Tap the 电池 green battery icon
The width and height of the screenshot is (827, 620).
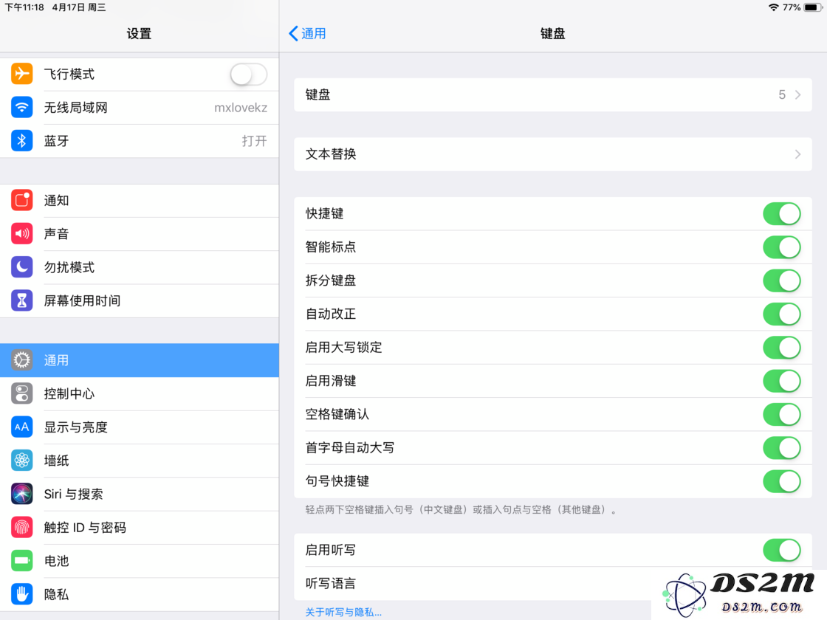(21, 560)
